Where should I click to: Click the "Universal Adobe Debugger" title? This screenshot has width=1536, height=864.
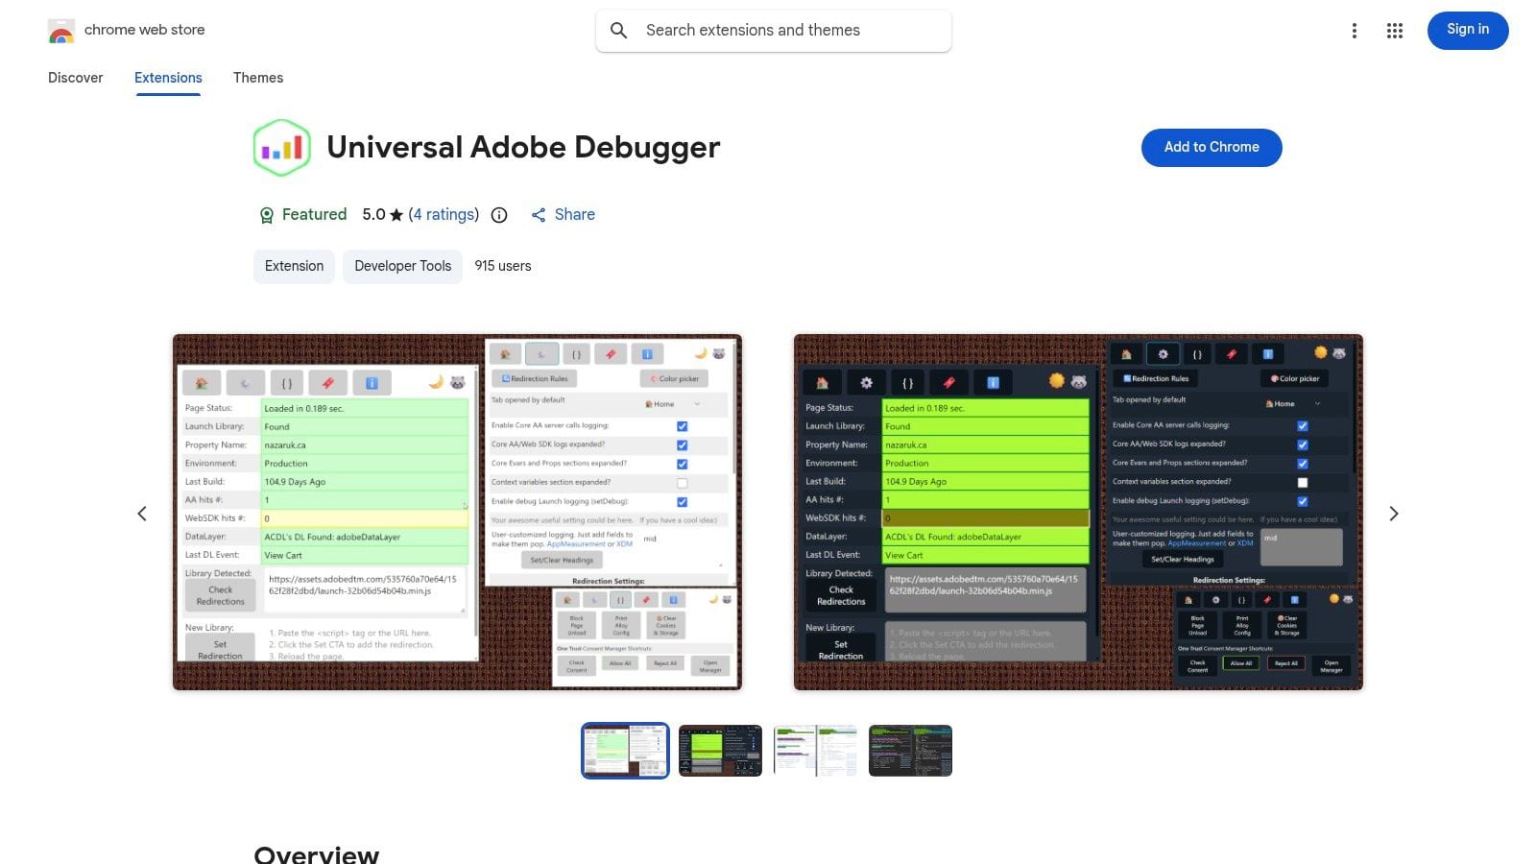523,147
